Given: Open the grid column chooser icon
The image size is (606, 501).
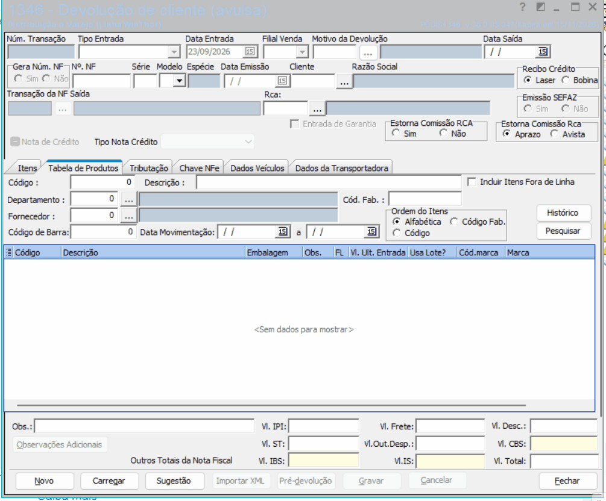Looking at the screenshot, I should click(9, 252).
